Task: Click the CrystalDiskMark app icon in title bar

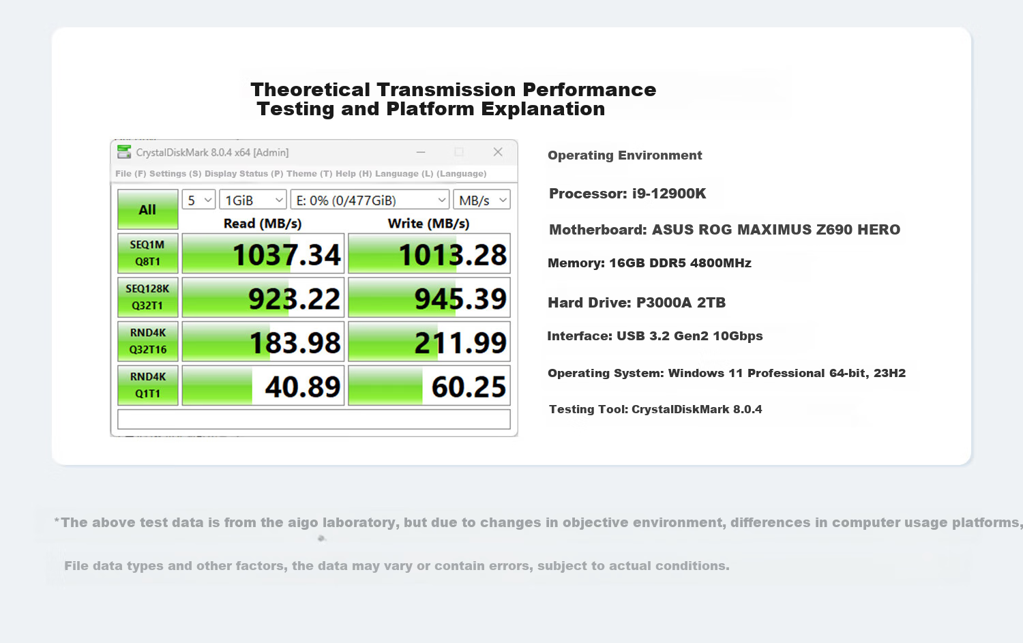Action: click(x=124, y=152)
